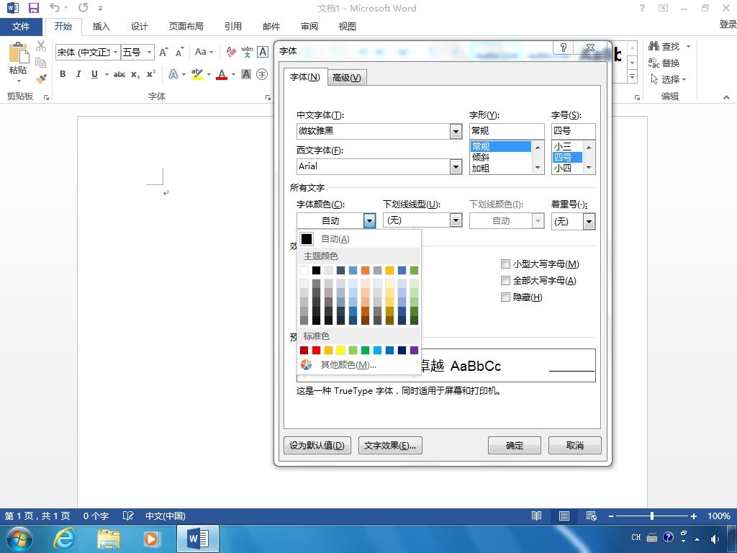
Task: Click the font size (字号) input field
Action: click(x=573, y=131)
